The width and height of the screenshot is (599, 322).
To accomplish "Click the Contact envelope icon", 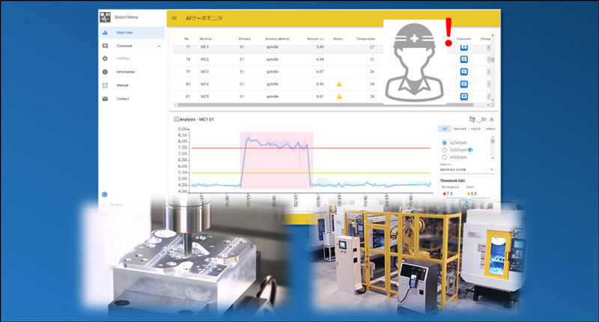I will pos(105,99).
